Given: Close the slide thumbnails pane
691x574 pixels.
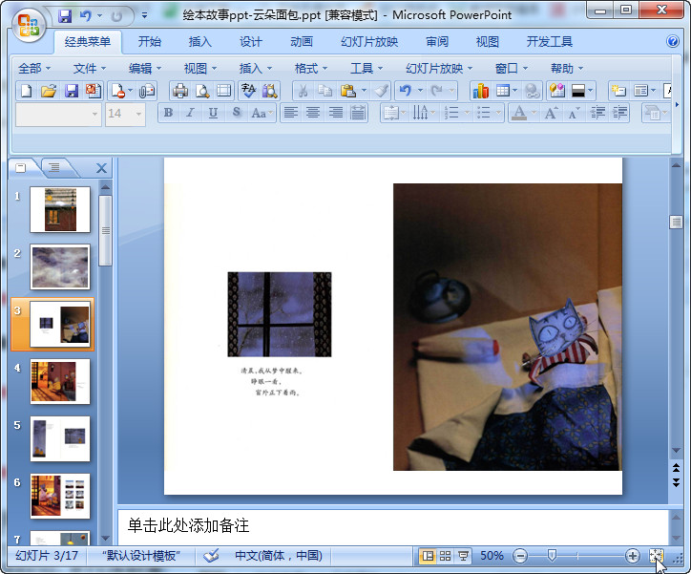Looking at the screenshot, I should pyautogui.click(x=101, y=168).
